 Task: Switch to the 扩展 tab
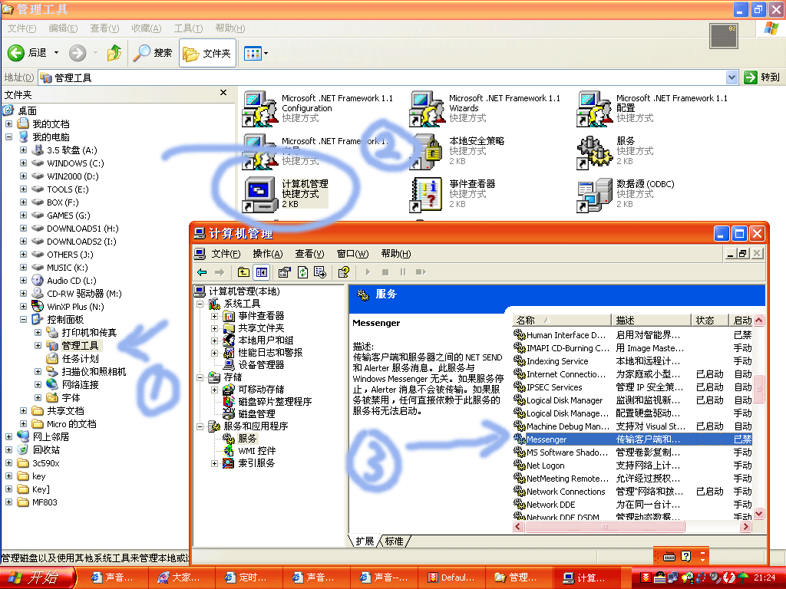tap(365, 541)
